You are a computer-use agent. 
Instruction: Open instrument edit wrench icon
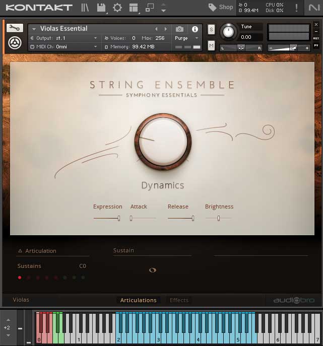click(15, 28)
